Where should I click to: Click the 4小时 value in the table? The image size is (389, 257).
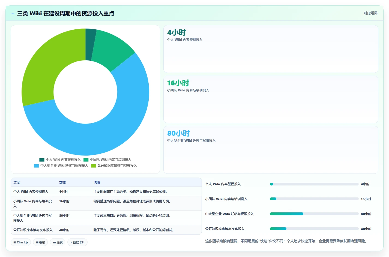(x=64, y=192)
